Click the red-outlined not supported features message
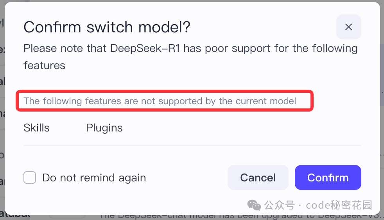Image resolution: width=384 pixels, height=220 pixels. pyautogui.click(x=165, y=101)
